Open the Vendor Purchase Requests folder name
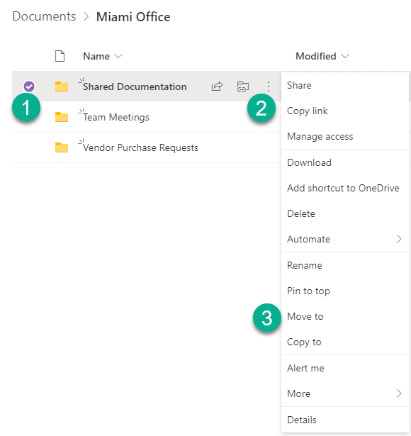The width and height of the screenshot is (411, 436). coord(140,147)
